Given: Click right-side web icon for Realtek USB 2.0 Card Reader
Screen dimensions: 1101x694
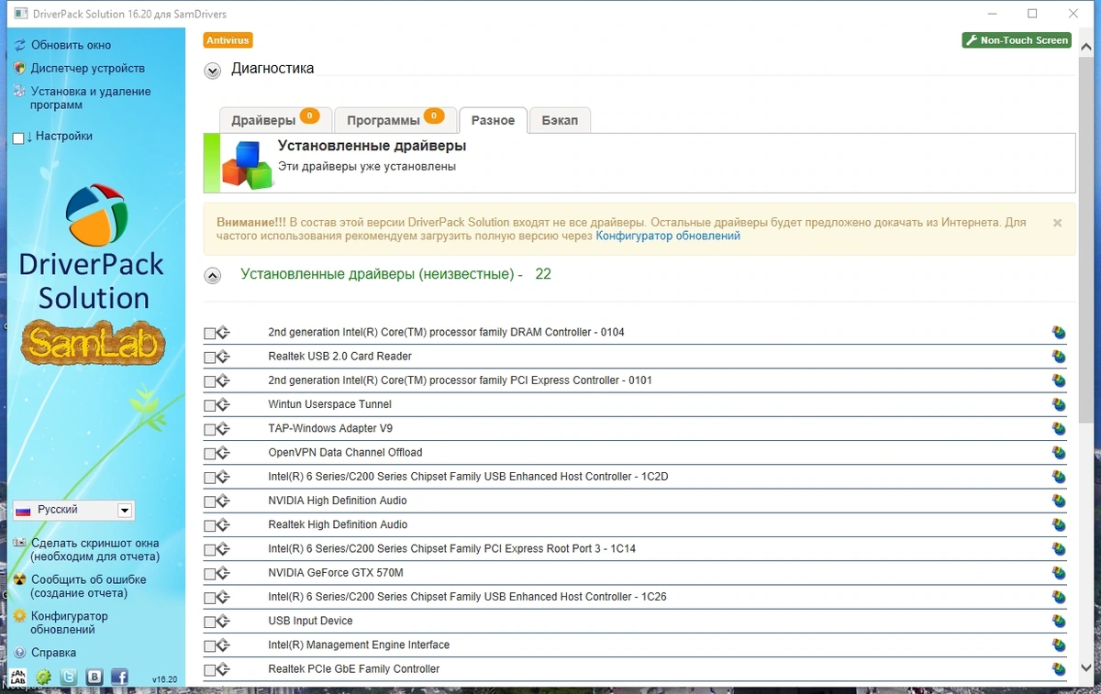Looking at the screenshot, I should (1059, 357).
